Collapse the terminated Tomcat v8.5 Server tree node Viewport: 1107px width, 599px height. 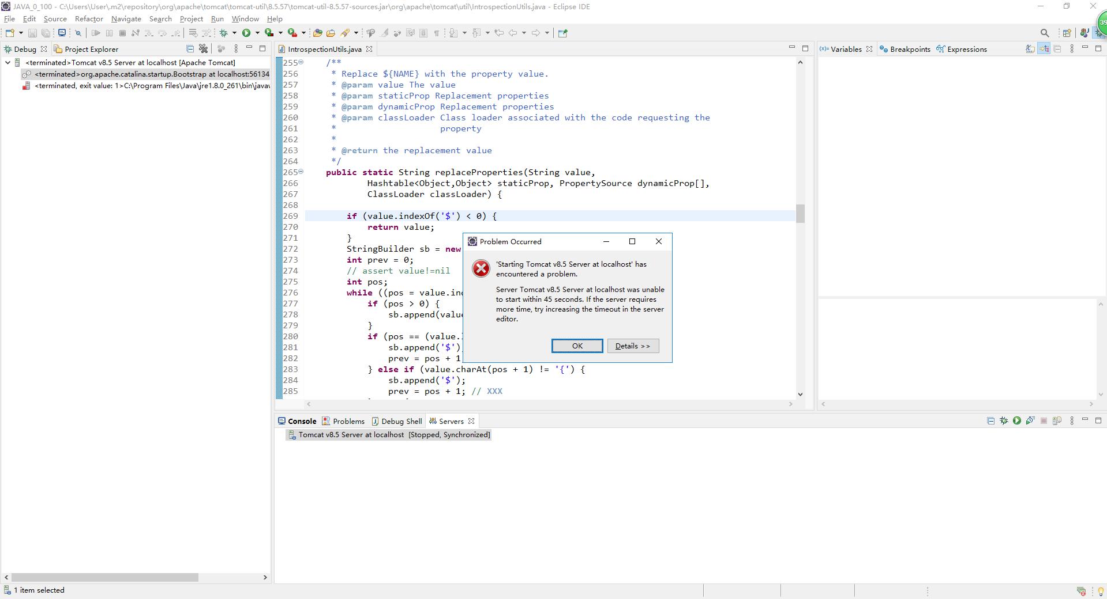[7, 62]
